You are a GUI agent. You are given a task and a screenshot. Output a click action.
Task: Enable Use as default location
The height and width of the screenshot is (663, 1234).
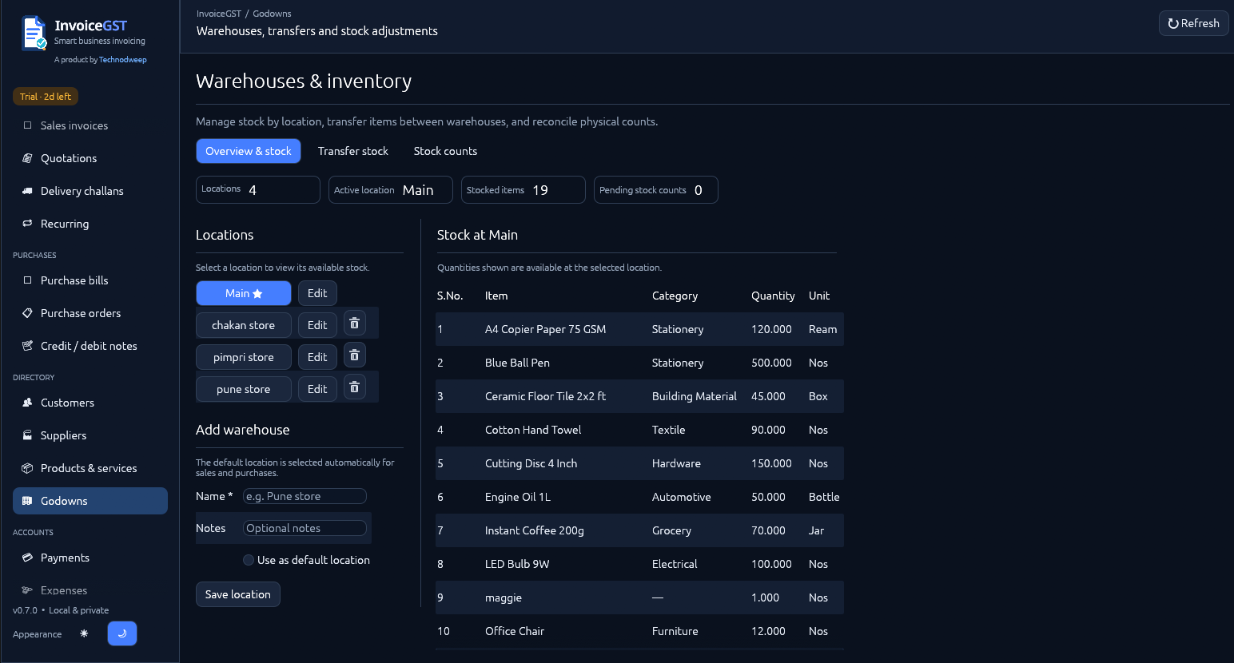249,560
